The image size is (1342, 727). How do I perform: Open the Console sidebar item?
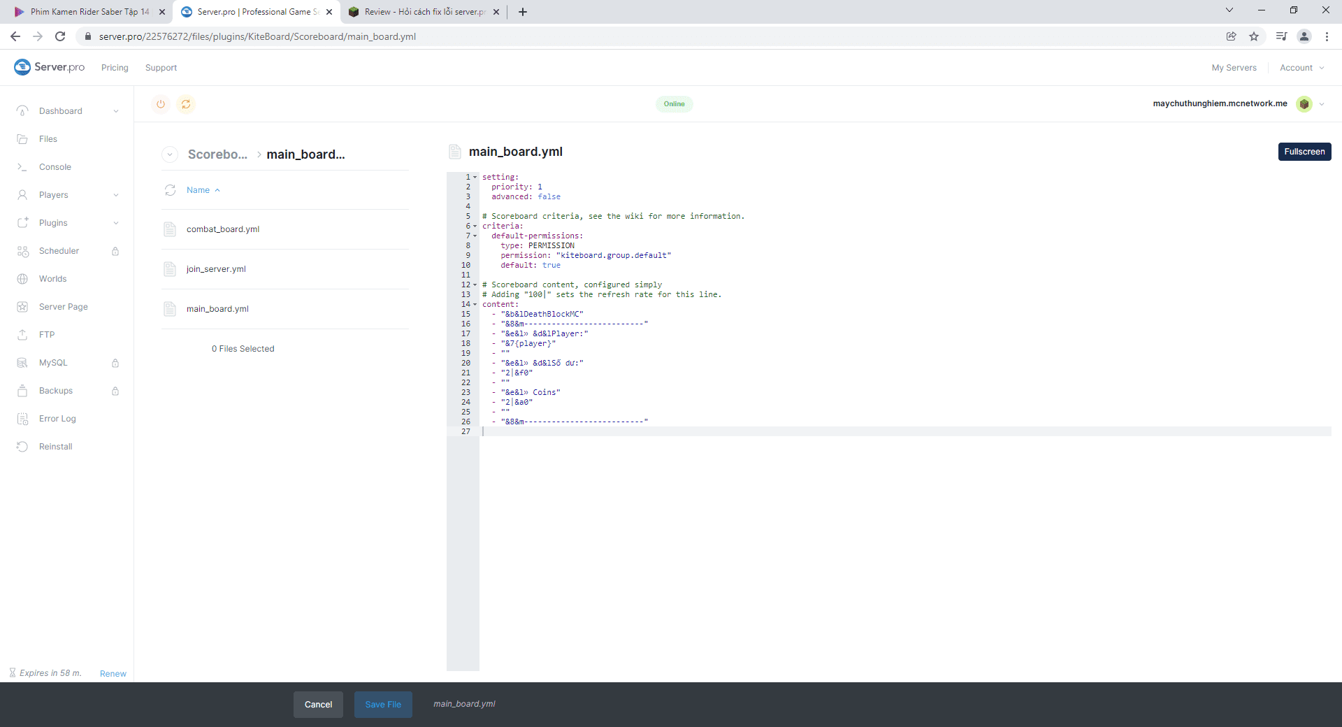coord(55,167)
